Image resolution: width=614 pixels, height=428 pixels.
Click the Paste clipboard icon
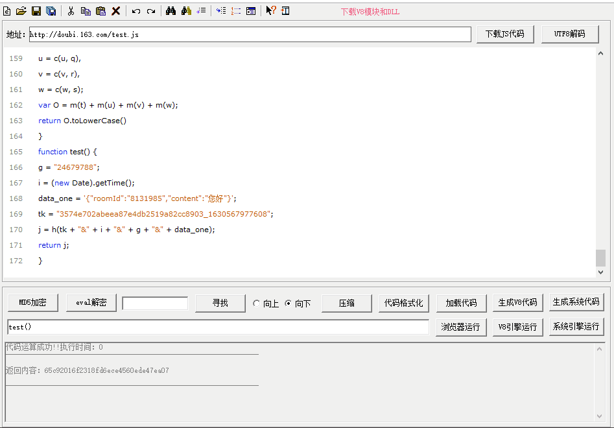pos(100,11)
